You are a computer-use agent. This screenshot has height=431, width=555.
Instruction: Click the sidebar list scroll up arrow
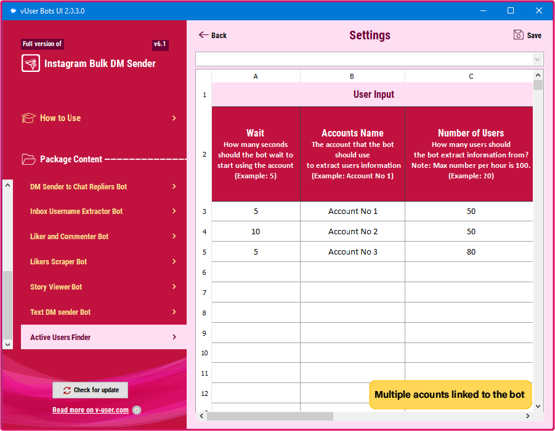(8, 185)
